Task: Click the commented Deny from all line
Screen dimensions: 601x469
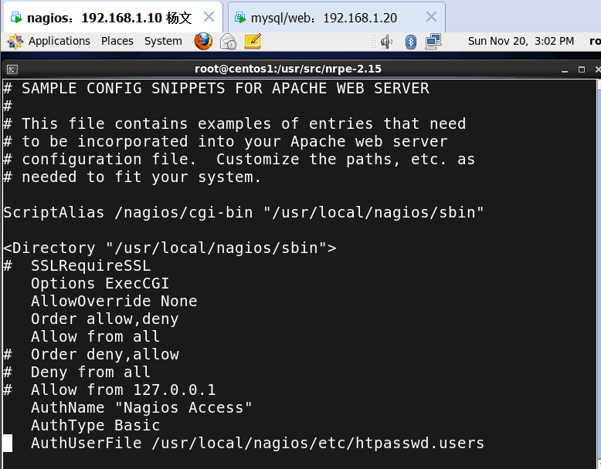Action: (x=76, y=372)
